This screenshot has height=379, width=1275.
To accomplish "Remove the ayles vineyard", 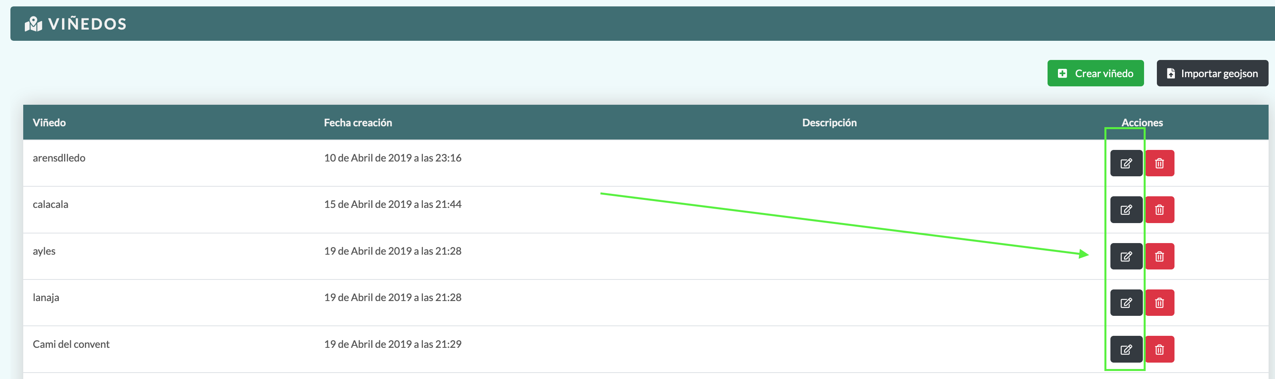I will click(x=1159, y=256).
